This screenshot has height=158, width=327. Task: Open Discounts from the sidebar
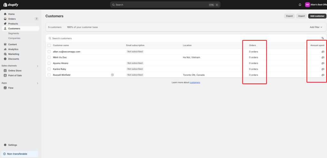point(13,59)
